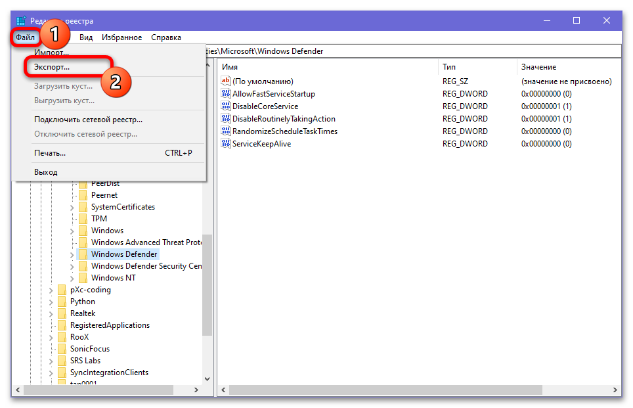Click the registry path address bar

(413, 51)
